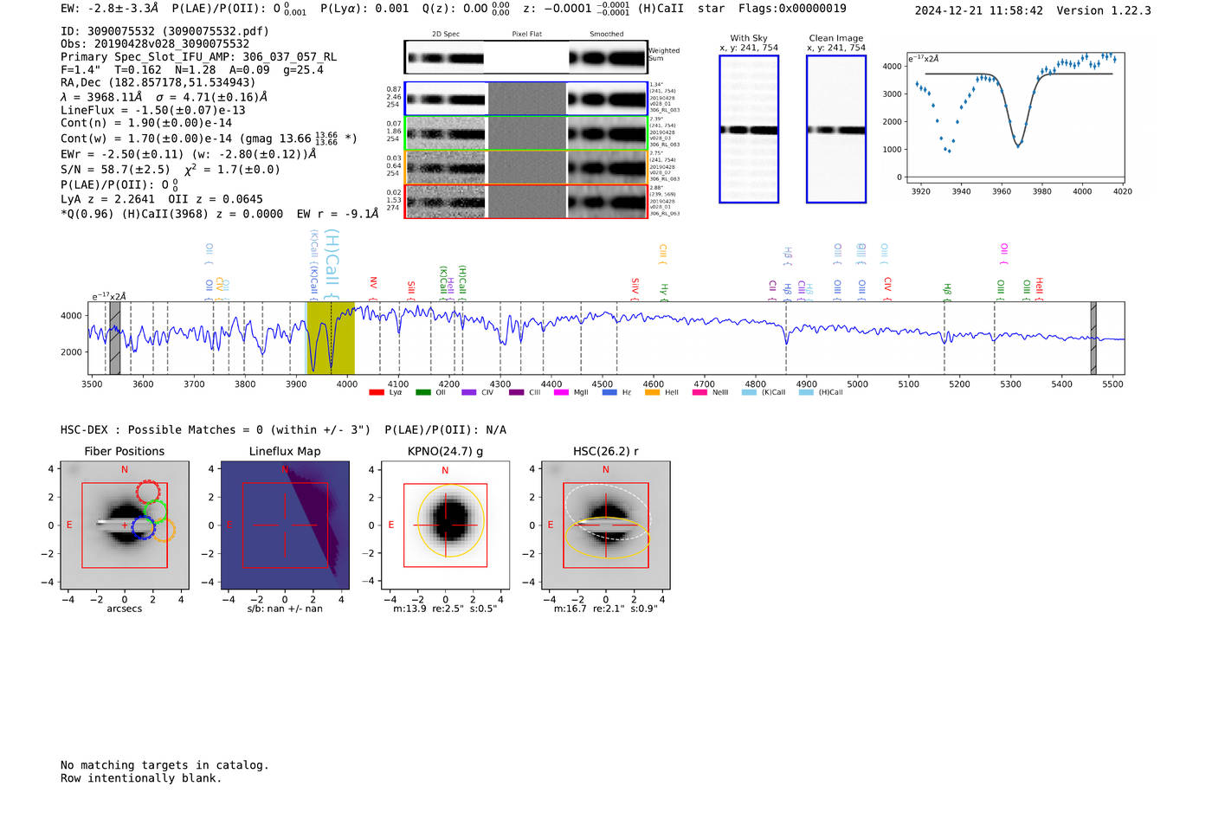The image size is (1212, 825).
Task: Click the blue dashed fiber circle
Action: [x=144, y=527]
